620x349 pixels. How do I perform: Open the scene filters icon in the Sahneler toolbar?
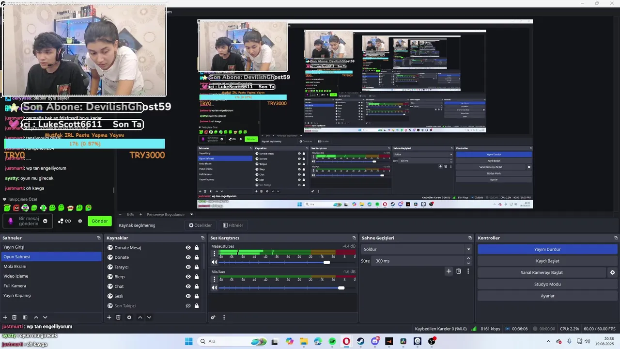(25, 317)
